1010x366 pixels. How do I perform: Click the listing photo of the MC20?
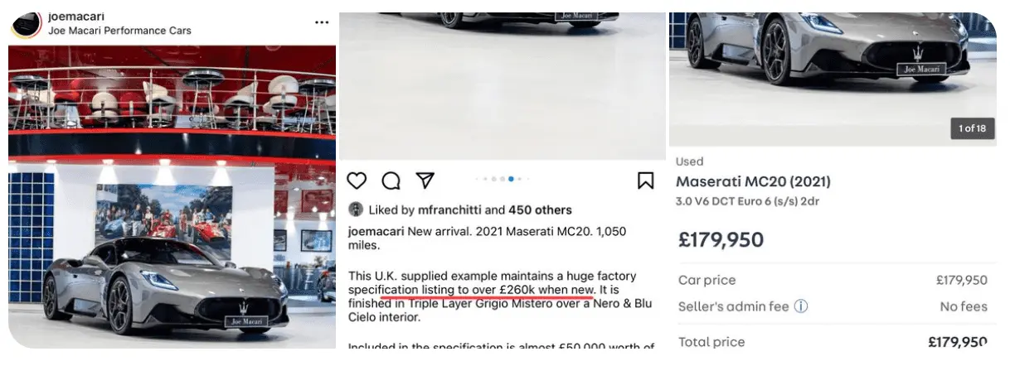click(x=833, y=79)
